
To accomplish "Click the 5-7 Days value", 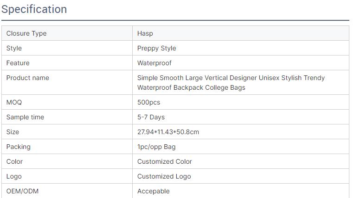I will tap(151, 117).
